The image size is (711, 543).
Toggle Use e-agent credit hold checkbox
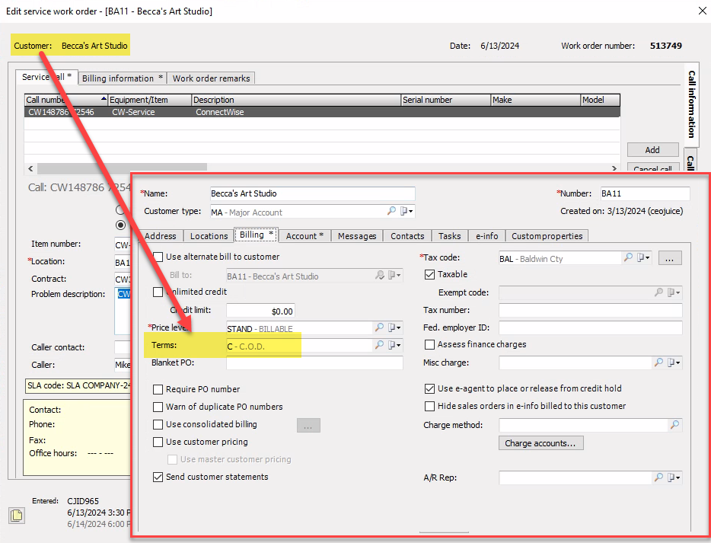pyautogui.click(x=429, y=388)
